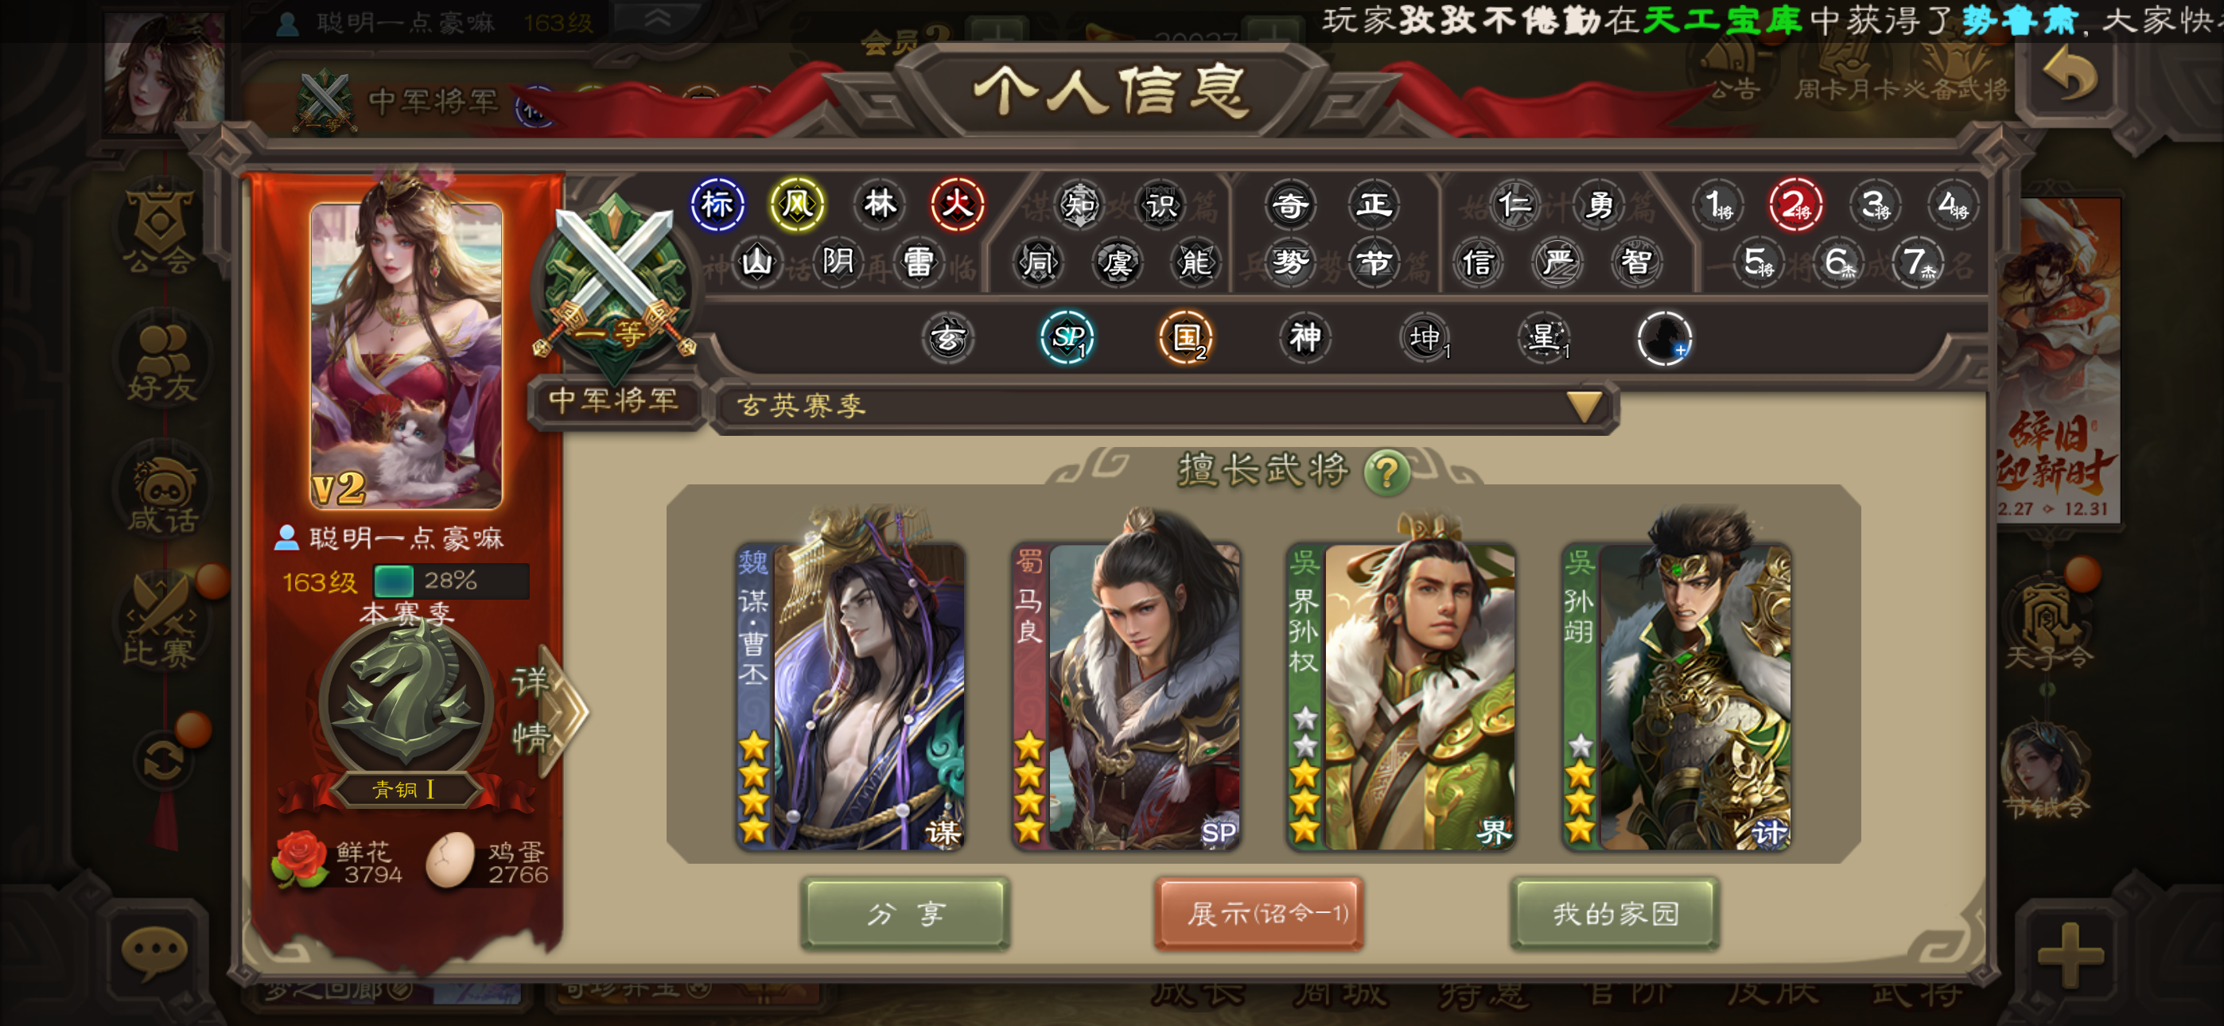Select the 国 category circle
Screen dimensions: 2224x1026
(1185, 338)
